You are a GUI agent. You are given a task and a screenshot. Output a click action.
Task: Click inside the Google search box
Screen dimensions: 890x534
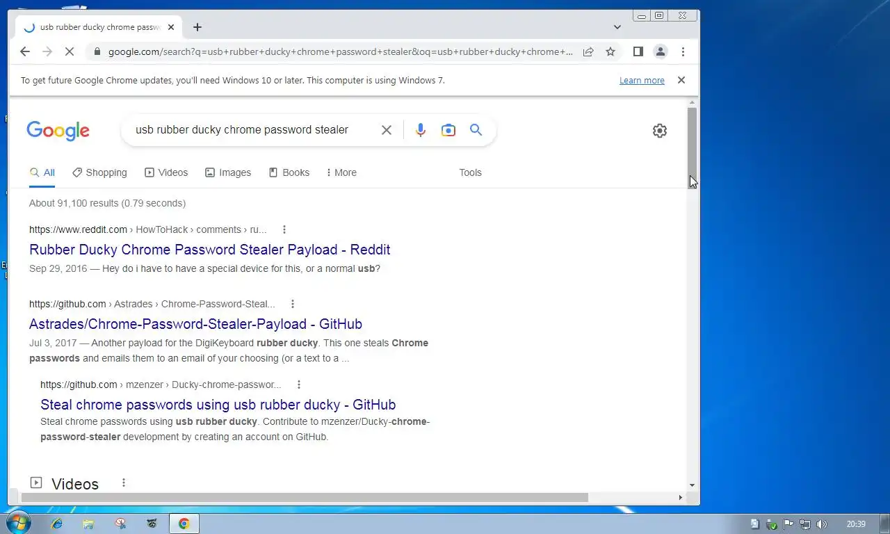click(242, 130)
